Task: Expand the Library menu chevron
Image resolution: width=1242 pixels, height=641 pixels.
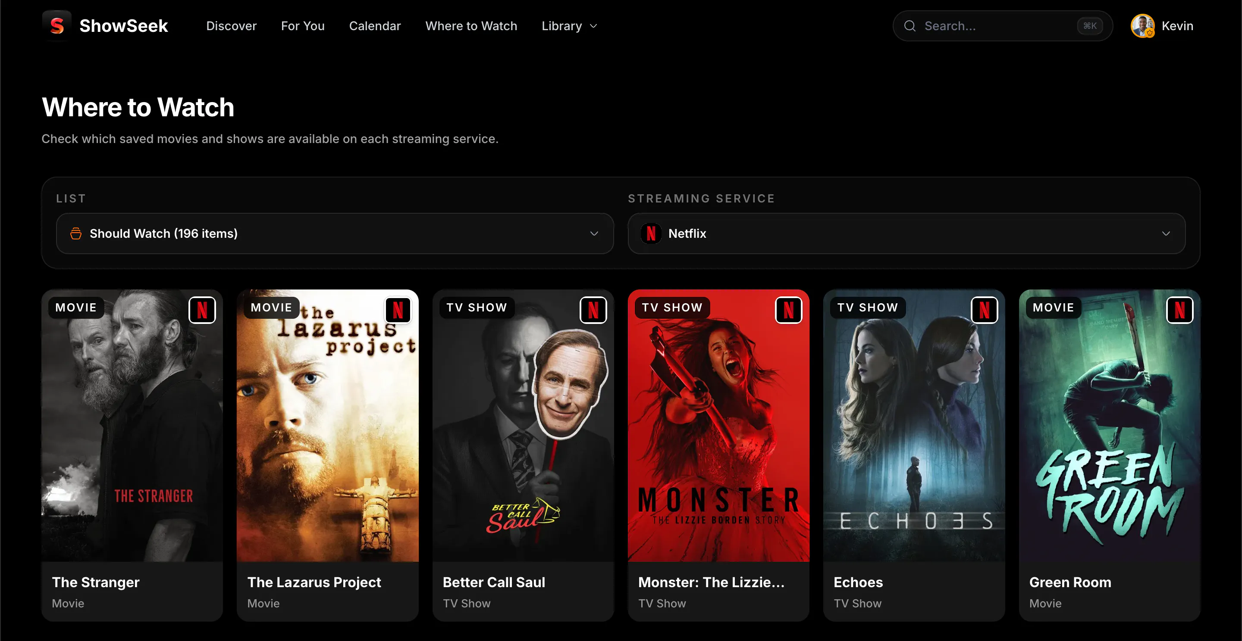Action: [x=593, y=26]
